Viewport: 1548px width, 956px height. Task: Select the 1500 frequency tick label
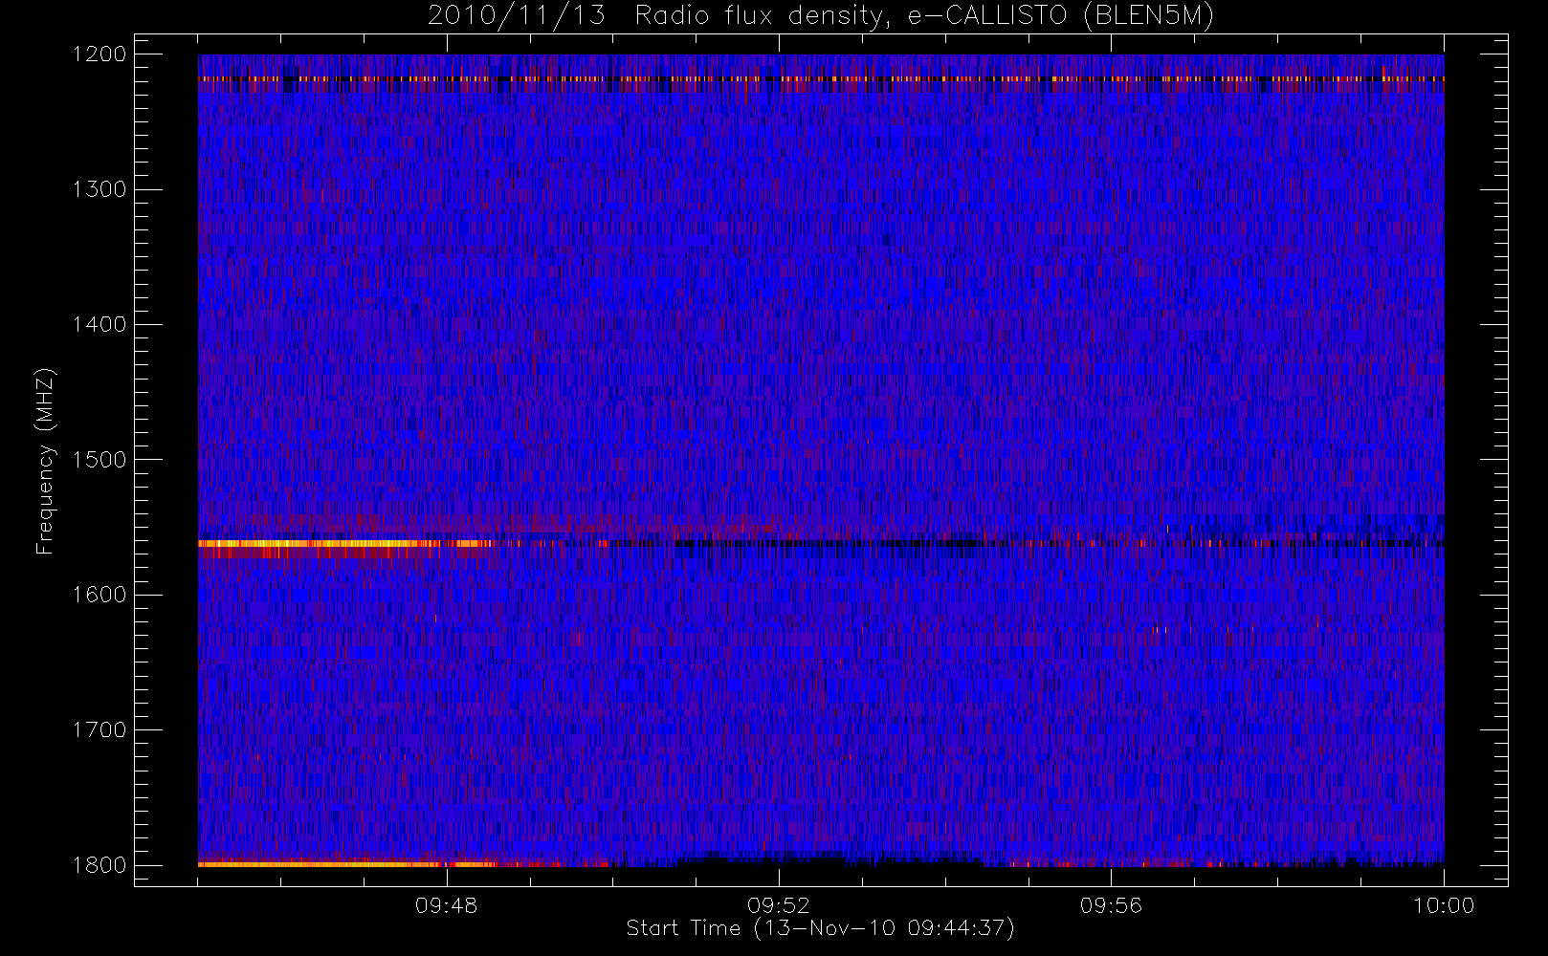point(100,460)
